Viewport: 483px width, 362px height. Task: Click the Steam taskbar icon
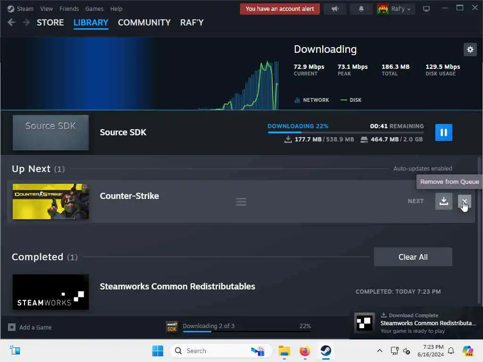coord(325,351)
